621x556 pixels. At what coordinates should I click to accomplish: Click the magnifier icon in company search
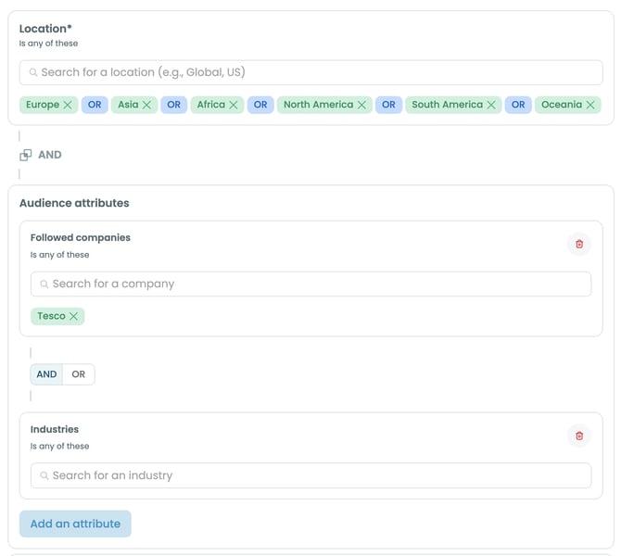[x=44, y=284]
